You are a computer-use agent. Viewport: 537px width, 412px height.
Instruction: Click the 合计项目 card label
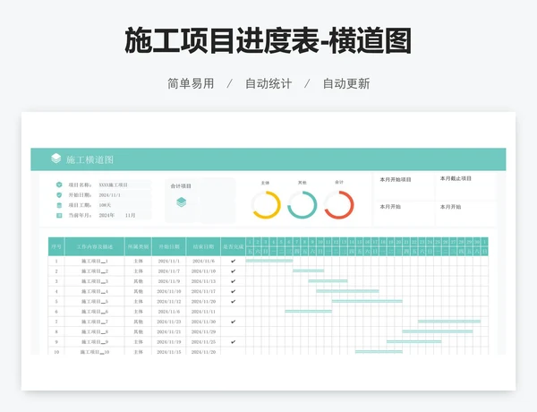click(181, 186)
